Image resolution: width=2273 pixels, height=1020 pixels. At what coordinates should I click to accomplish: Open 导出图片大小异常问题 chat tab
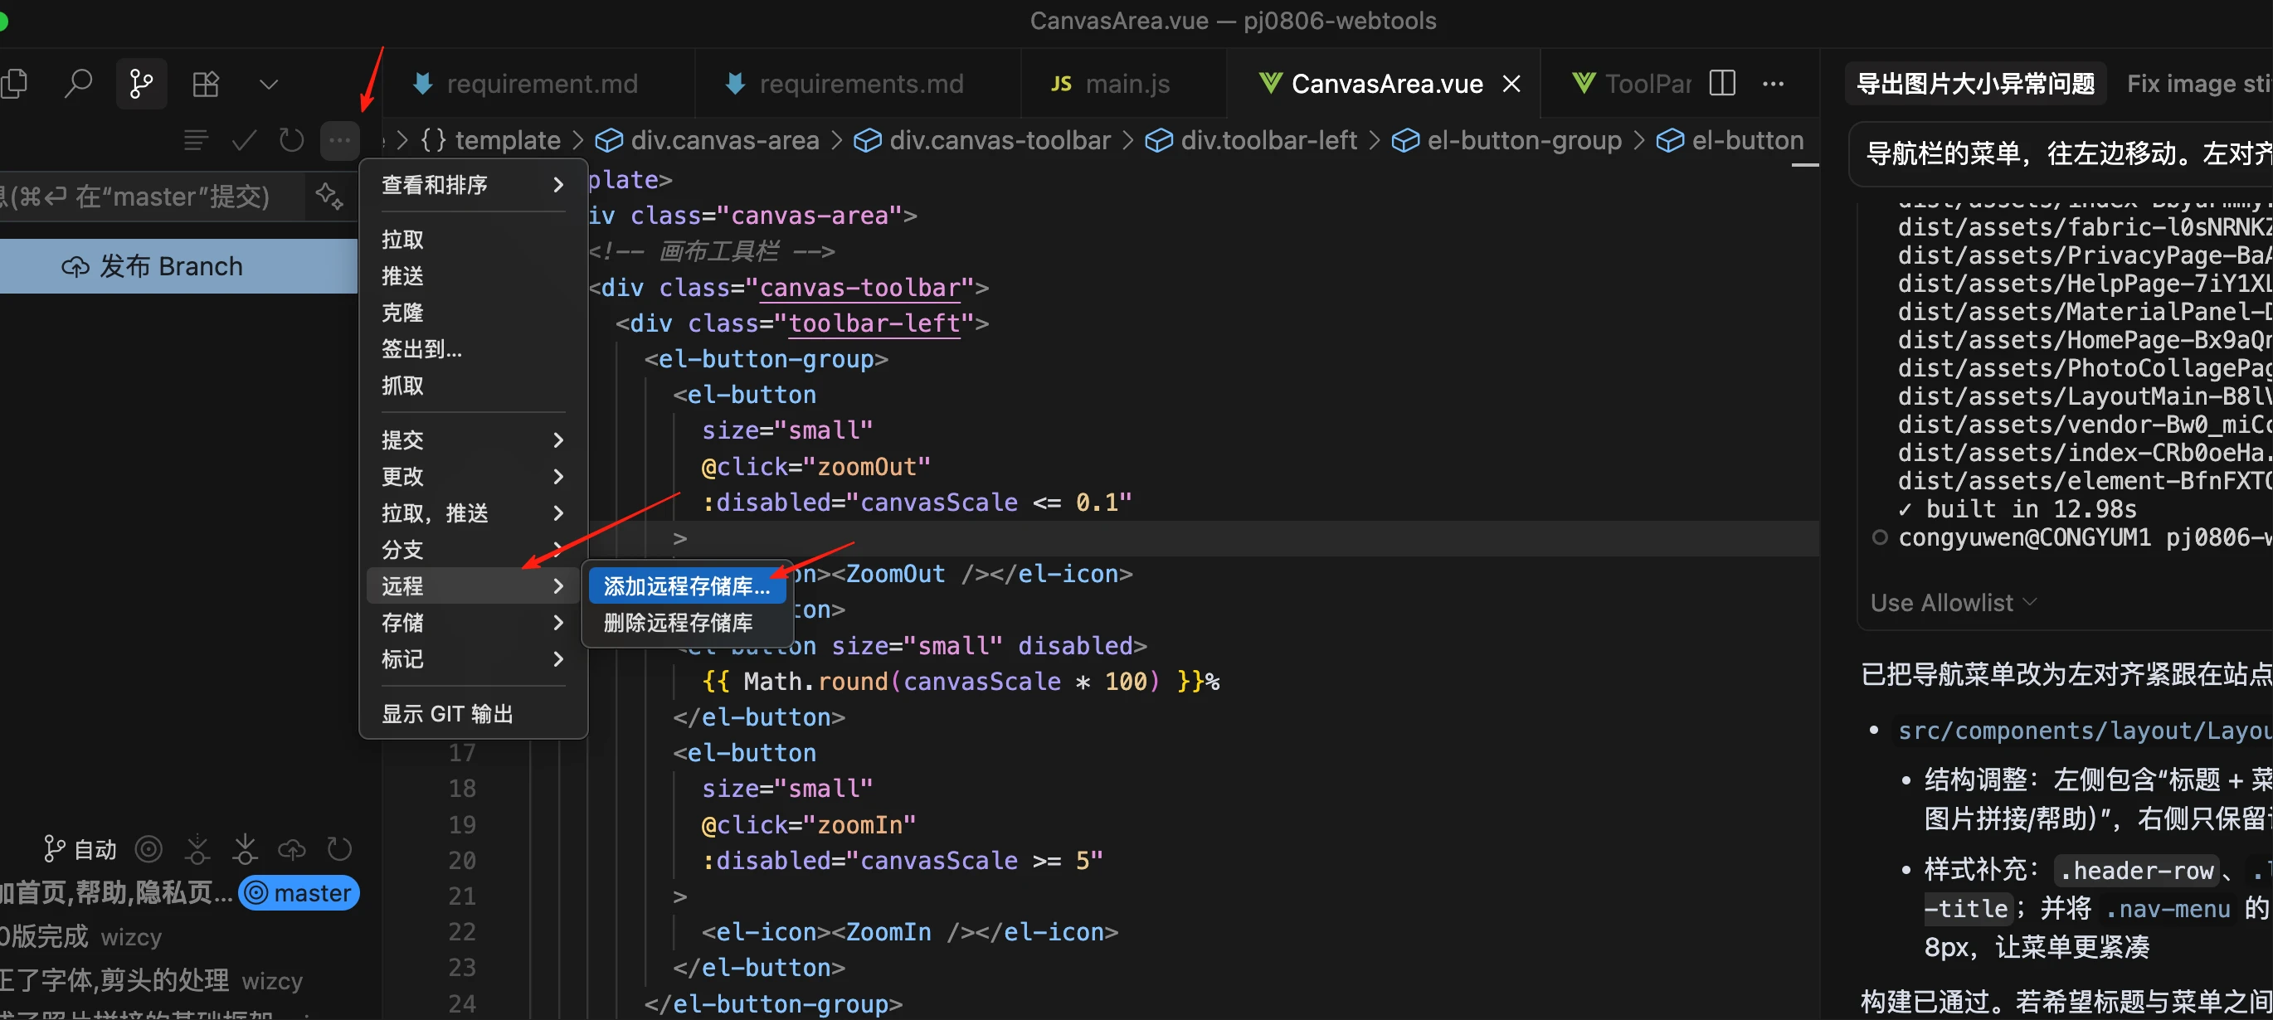(1974, 84)
